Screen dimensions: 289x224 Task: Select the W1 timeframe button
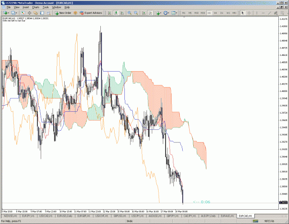228,13
